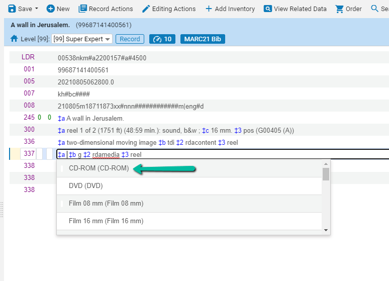Click the MARC21 Bib button
The height and width of the screenshot is (281, 389).
(202, 39)
